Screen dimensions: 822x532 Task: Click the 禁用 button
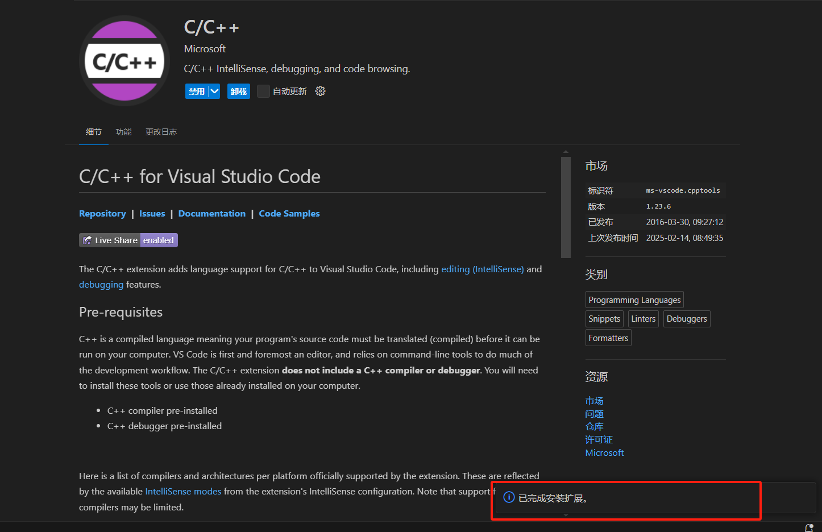click(197, 91)
